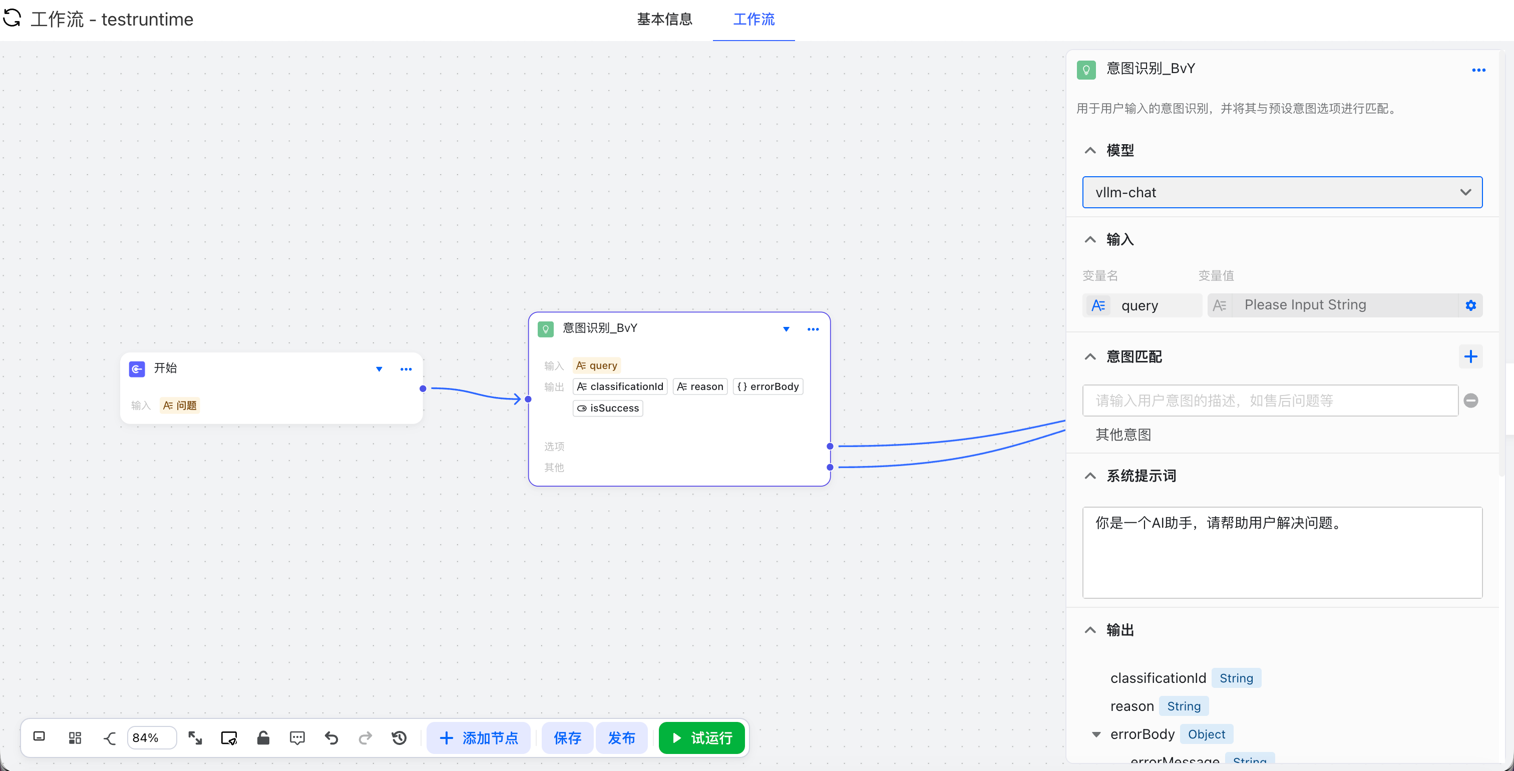Viewport: 1514px width, 771px height.
Task: Click auto-layout grid icon in toolbar
Action: tap(75, 737)
